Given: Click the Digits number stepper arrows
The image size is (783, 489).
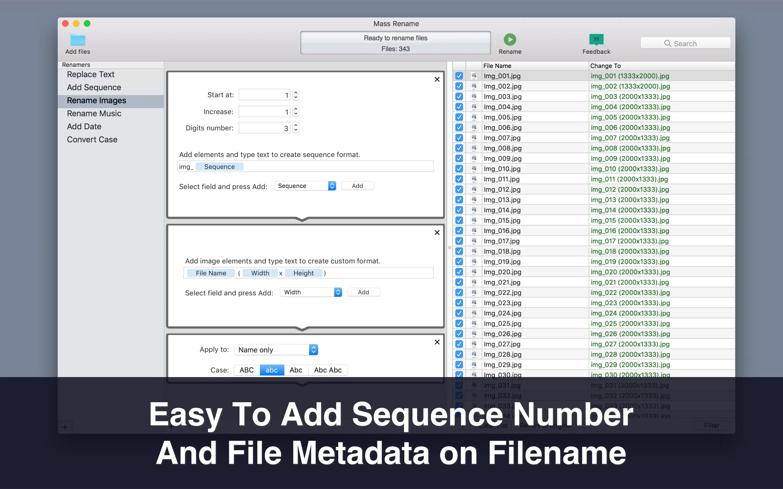Looking at the screenshot, I should [x=296, y=128].
